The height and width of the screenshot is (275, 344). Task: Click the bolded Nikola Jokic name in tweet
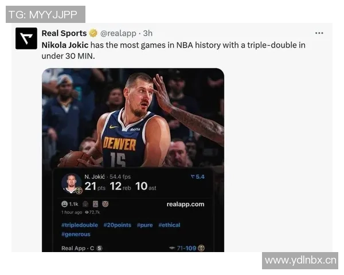[65, 45]
